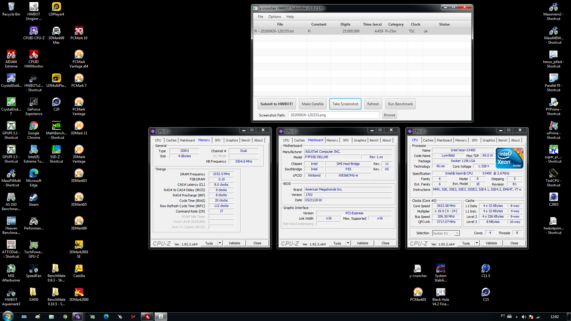Click the Digits column header
The image size is (571, 321).
(x=345, y=24)
